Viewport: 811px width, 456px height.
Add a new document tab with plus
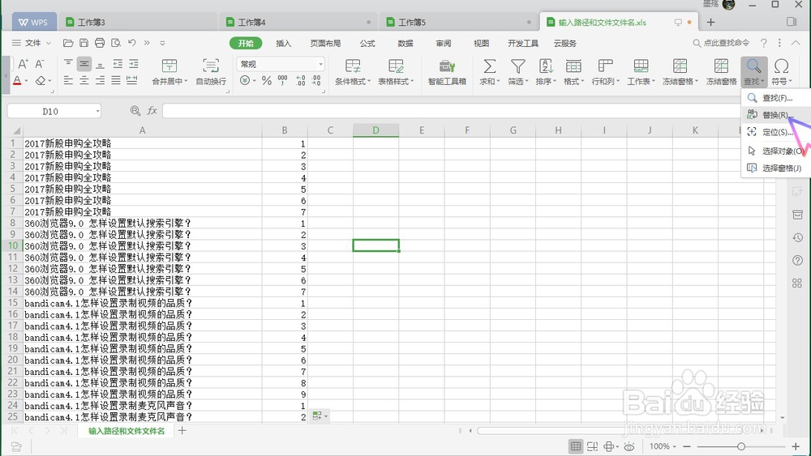click(710, 22)
